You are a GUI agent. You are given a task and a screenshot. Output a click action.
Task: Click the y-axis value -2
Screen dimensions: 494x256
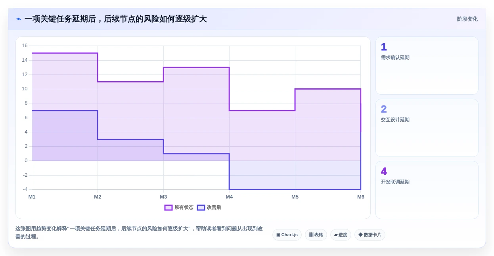[25, 175]
